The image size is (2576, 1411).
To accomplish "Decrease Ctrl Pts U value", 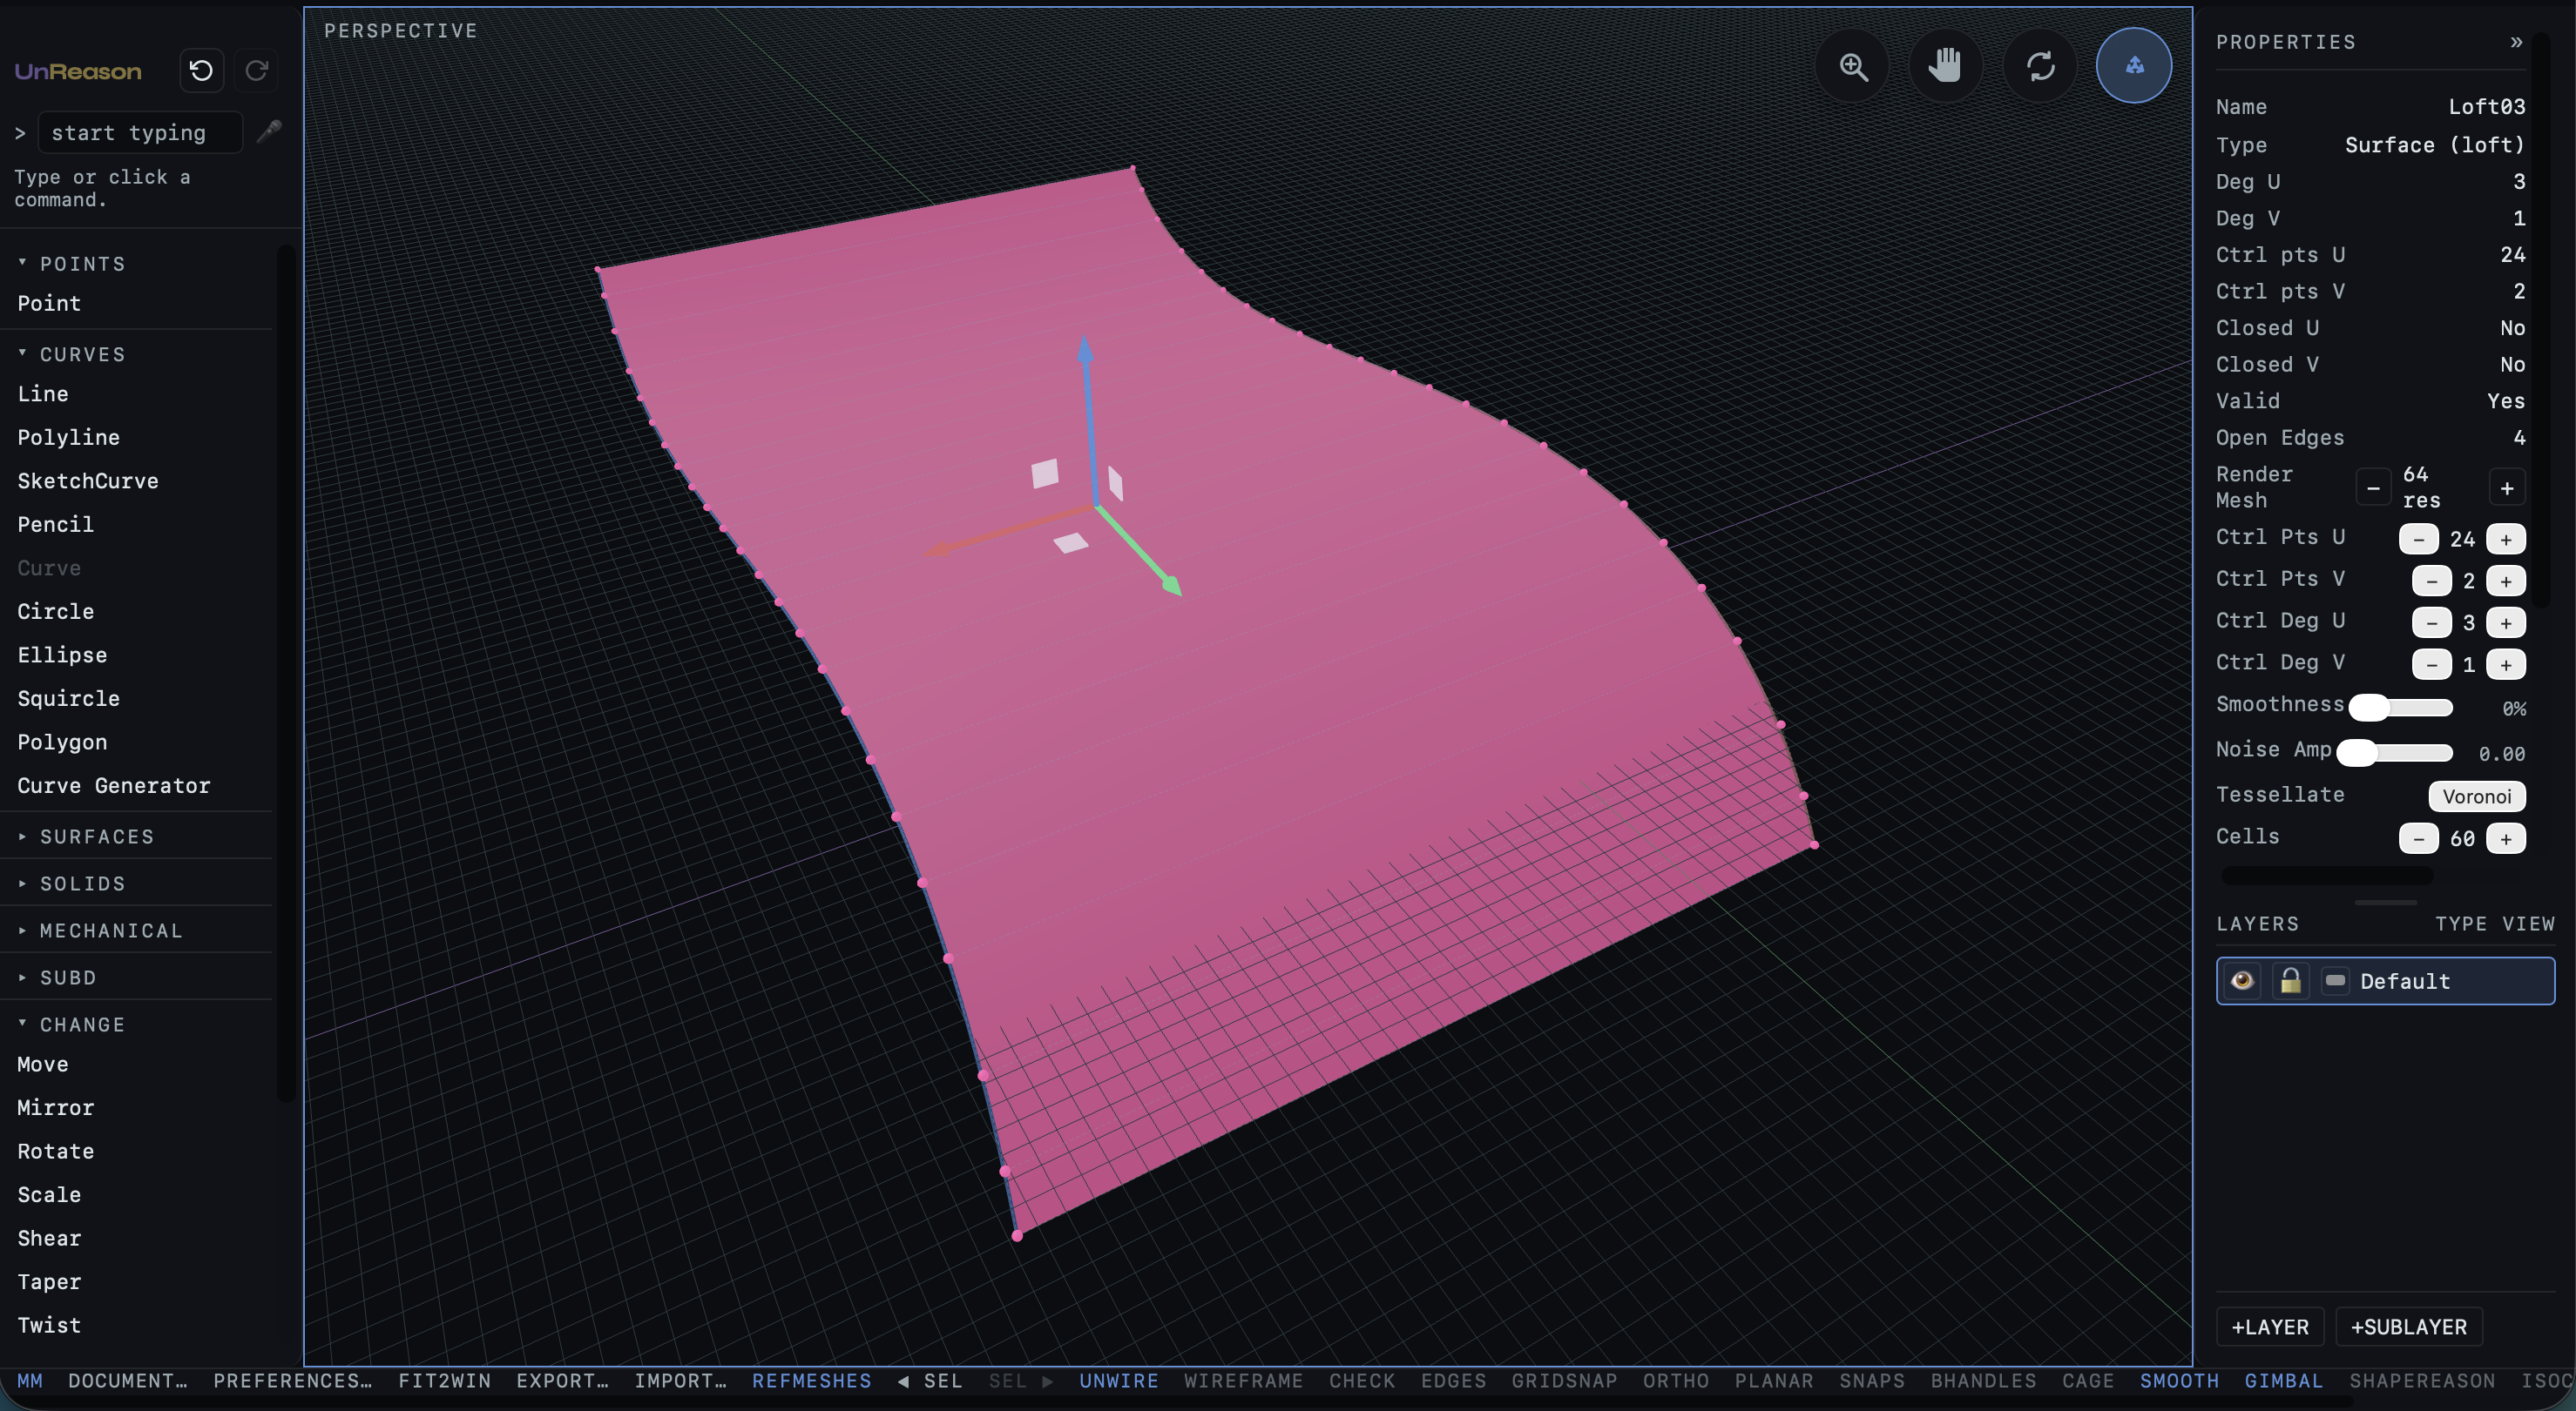I will [x=2418, y=539].
